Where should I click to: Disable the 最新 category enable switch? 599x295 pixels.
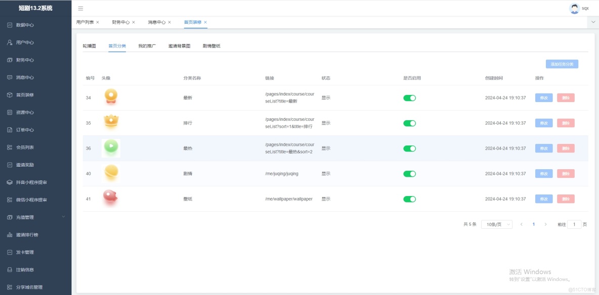pos(409,97)
